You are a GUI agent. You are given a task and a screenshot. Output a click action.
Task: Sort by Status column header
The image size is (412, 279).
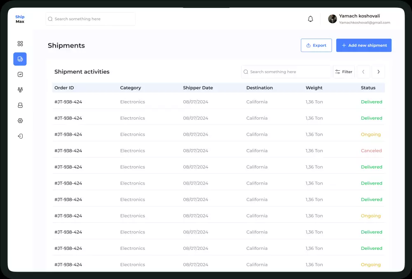(368, 88)
